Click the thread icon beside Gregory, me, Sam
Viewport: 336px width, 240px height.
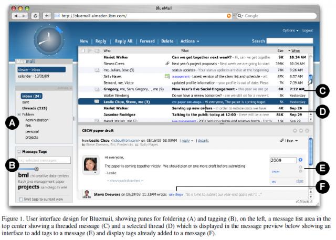(x=97, y=89)
